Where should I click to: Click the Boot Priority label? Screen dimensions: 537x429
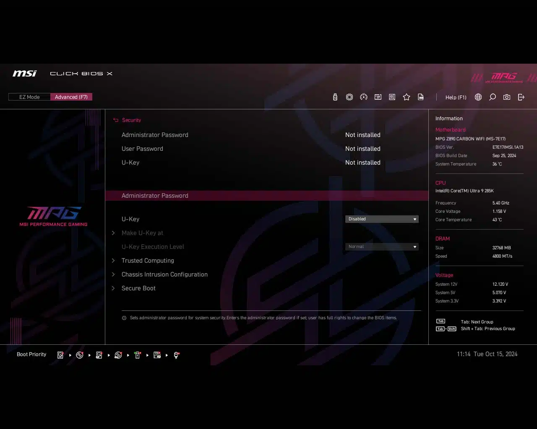(x=31, y=354)
